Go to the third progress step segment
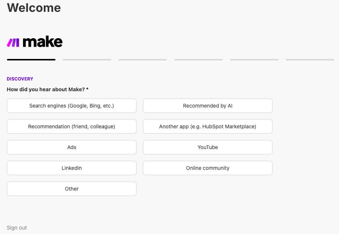Viewport: 339px width, 234px height. 143,59
